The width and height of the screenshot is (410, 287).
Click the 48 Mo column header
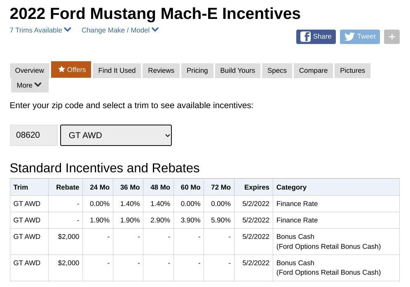pos(159,187)
